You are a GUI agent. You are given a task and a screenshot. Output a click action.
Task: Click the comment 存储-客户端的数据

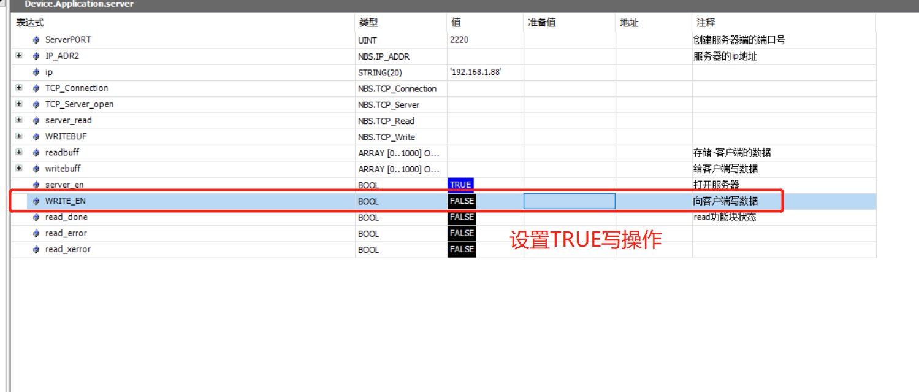[x=732, y=152]
